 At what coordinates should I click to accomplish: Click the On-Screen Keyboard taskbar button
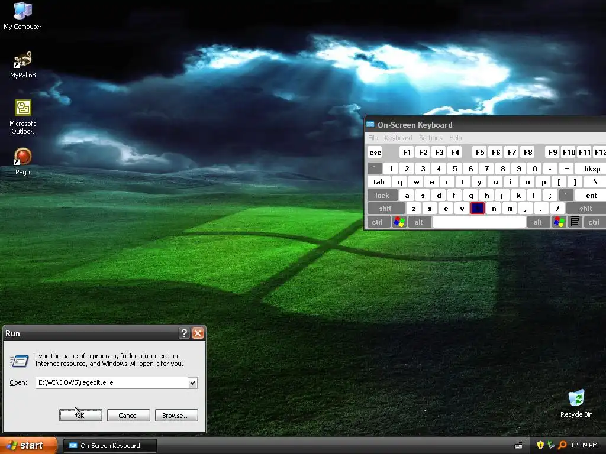coord(109,446)
